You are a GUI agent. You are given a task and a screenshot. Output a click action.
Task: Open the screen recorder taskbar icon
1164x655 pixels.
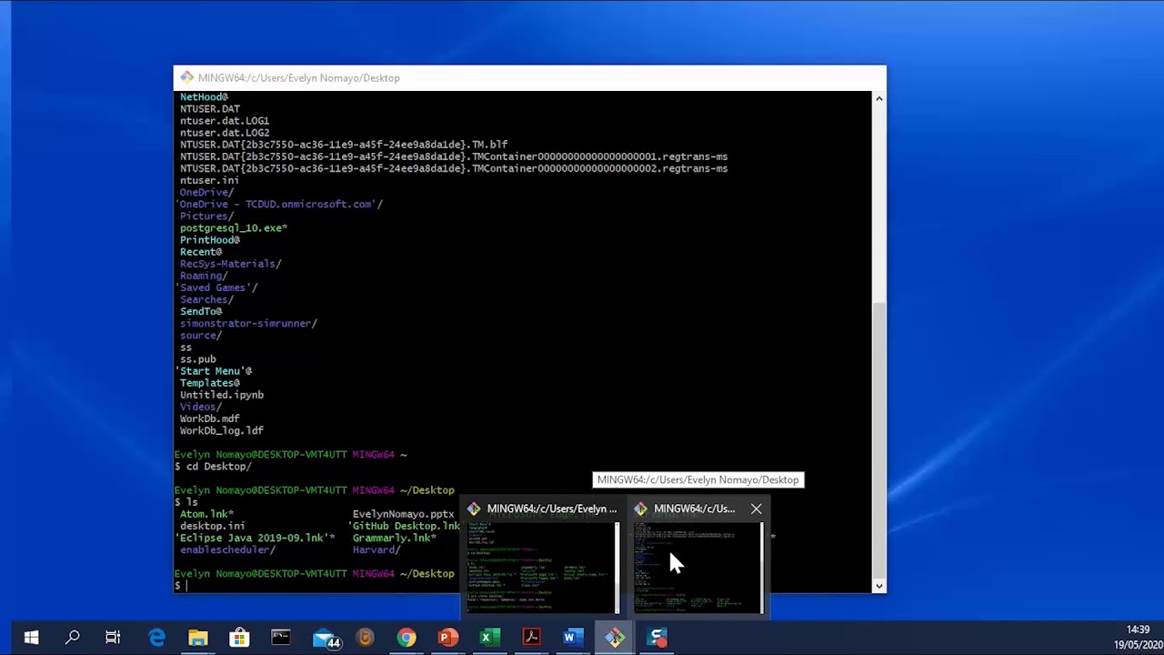click(x=657, y=638)
